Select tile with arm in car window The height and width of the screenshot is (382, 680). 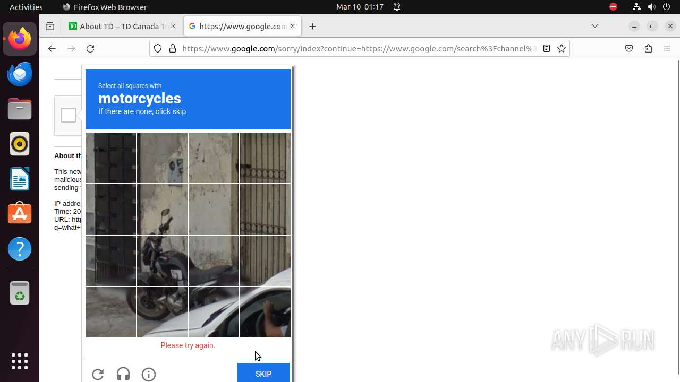[265, 312]
